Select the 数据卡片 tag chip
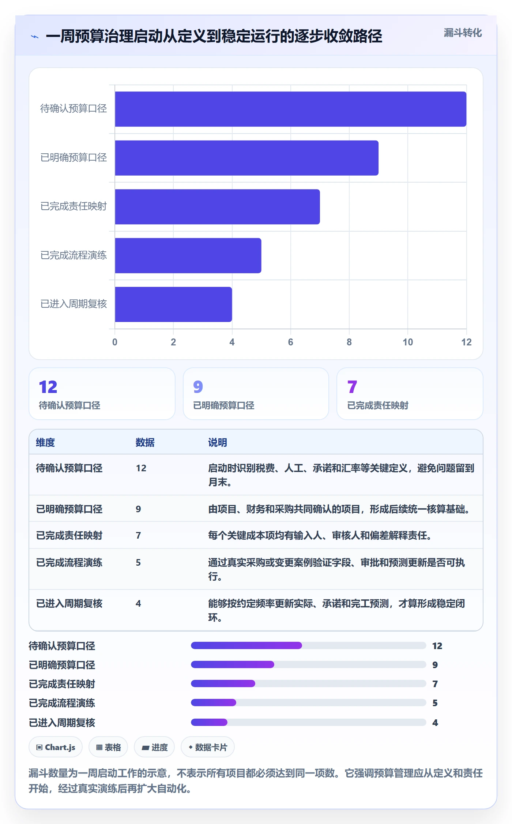512x824 pixels. point(208,747)
